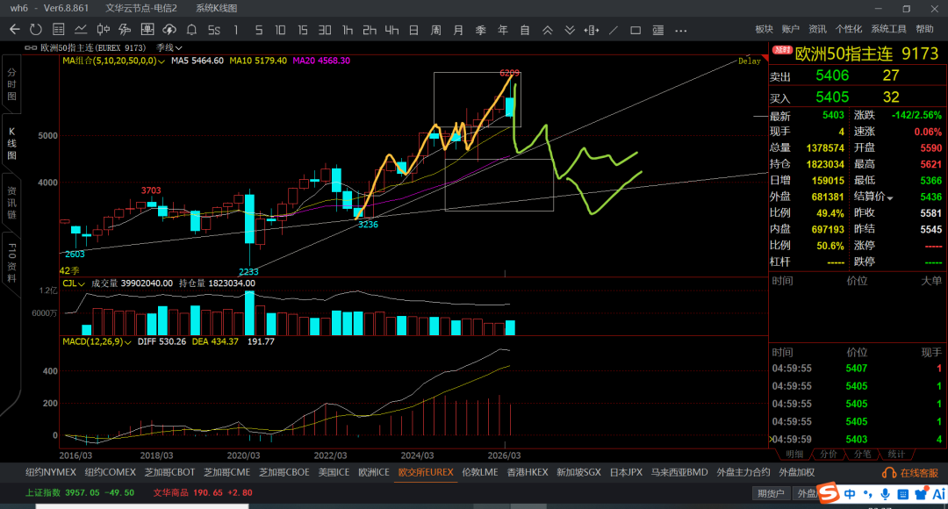Open the 资讯 menu
Viewport: 948px width, 509px height.
pos(817,29)
